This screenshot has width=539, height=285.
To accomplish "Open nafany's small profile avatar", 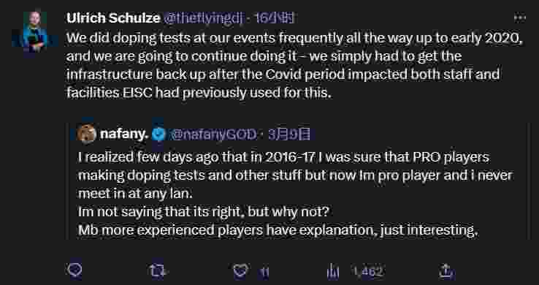I will click(86, 134).
